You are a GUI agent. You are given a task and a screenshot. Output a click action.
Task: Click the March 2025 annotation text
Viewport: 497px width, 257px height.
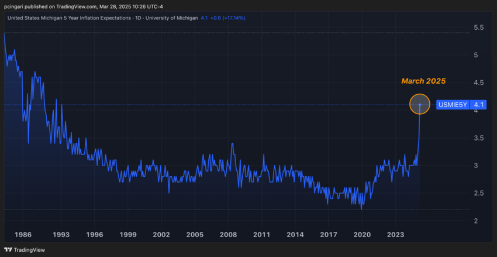tap(423, 81)
